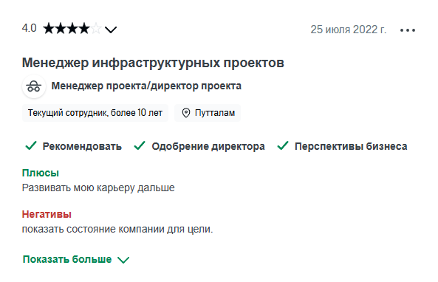Click the empty fifth rating star
This screenshot has width=438, height=282.
pos(96,29)
